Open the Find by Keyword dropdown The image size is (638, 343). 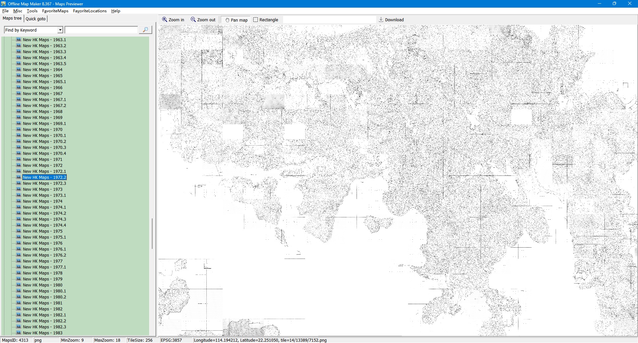point(60,30)
